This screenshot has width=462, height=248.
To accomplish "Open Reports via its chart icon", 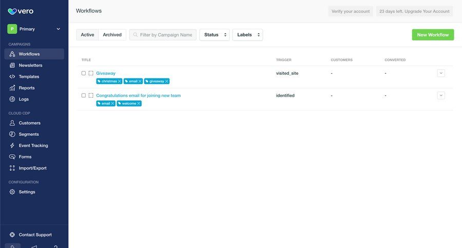I will coord(12,88).
